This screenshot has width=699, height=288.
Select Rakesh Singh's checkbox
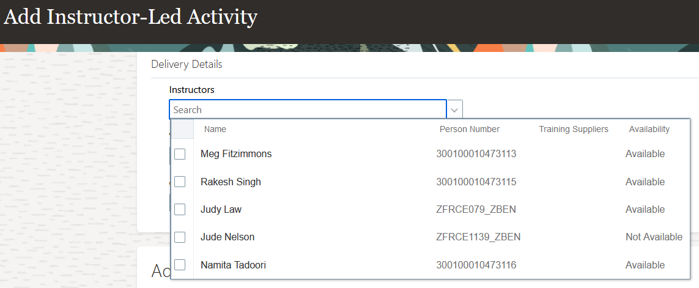pos(180,182)
